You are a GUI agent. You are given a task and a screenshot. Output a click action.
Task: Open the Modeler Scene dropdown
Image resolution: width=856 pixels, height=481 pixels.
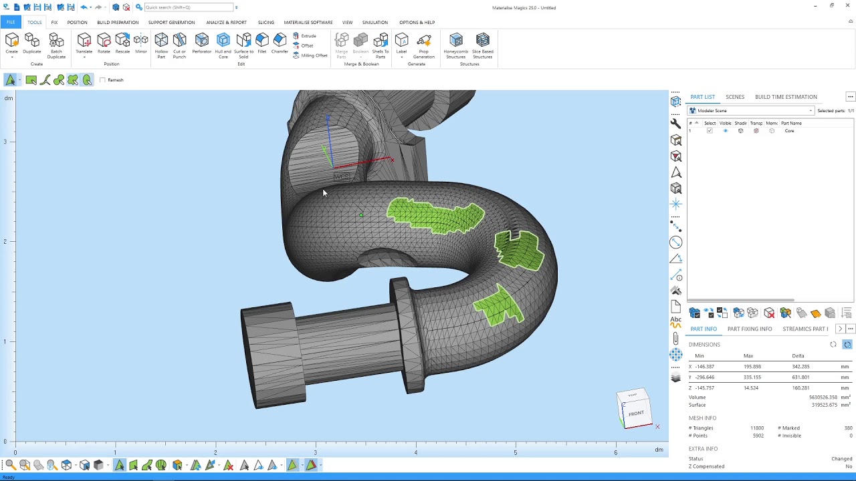[x=751, y=111]
